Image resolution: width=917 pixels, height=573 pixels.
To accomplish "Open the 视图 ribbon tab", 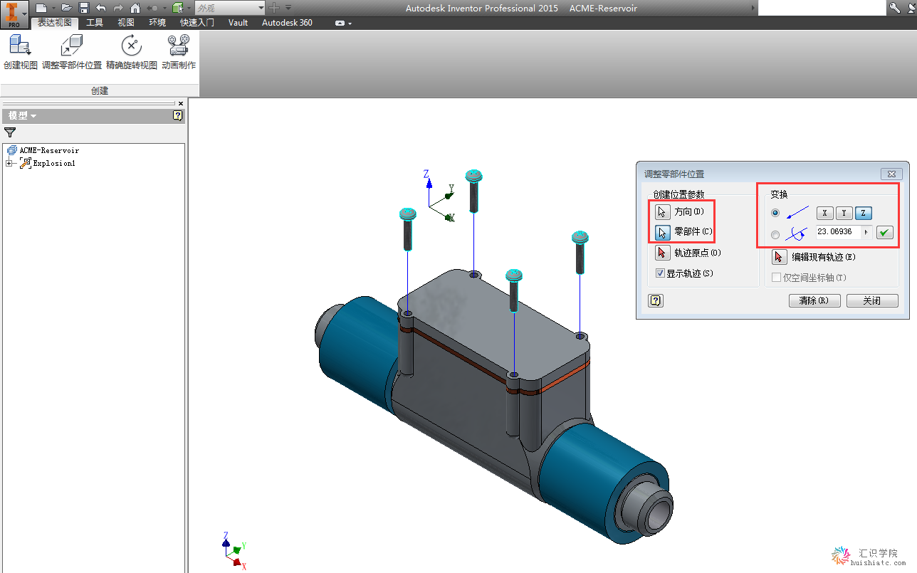I will tap(126, 23).
